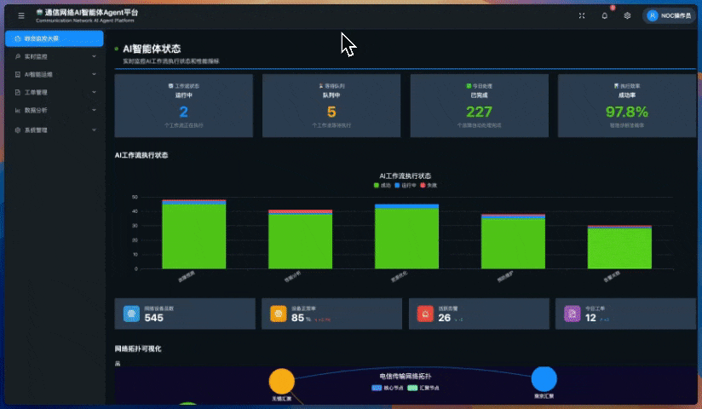The image size is (702, 409).
Task: Collapse sidebar using the hamburger menu icon
Action: 21,15
